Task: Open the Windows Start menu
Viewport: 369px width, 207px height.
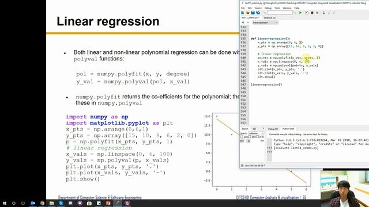Action: [x=5, y=203]
